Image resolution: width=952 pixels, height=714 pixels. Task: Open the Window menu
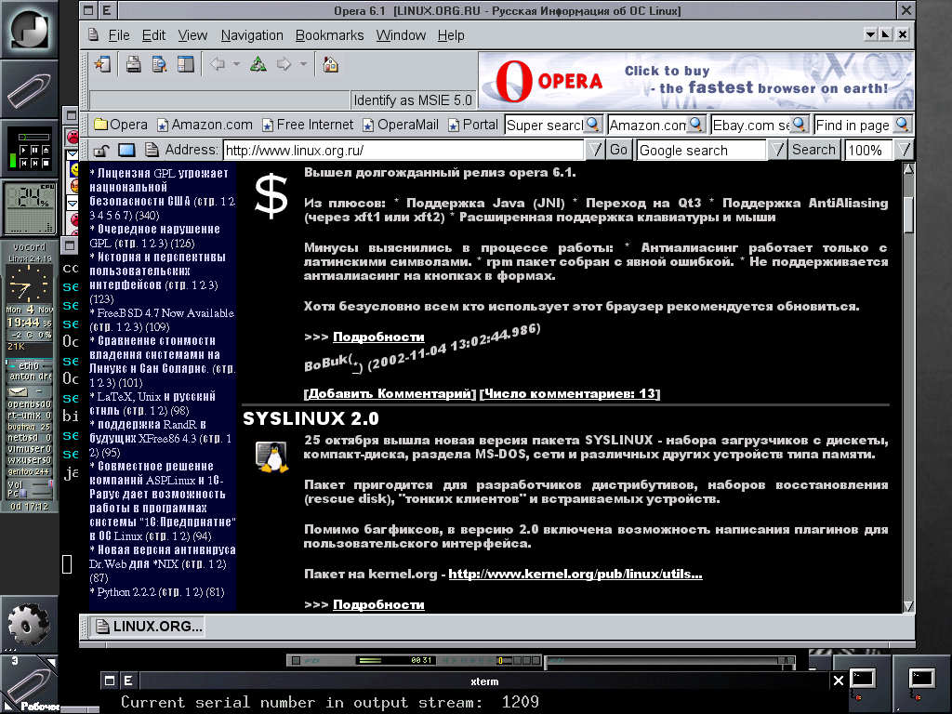[401, 35]
